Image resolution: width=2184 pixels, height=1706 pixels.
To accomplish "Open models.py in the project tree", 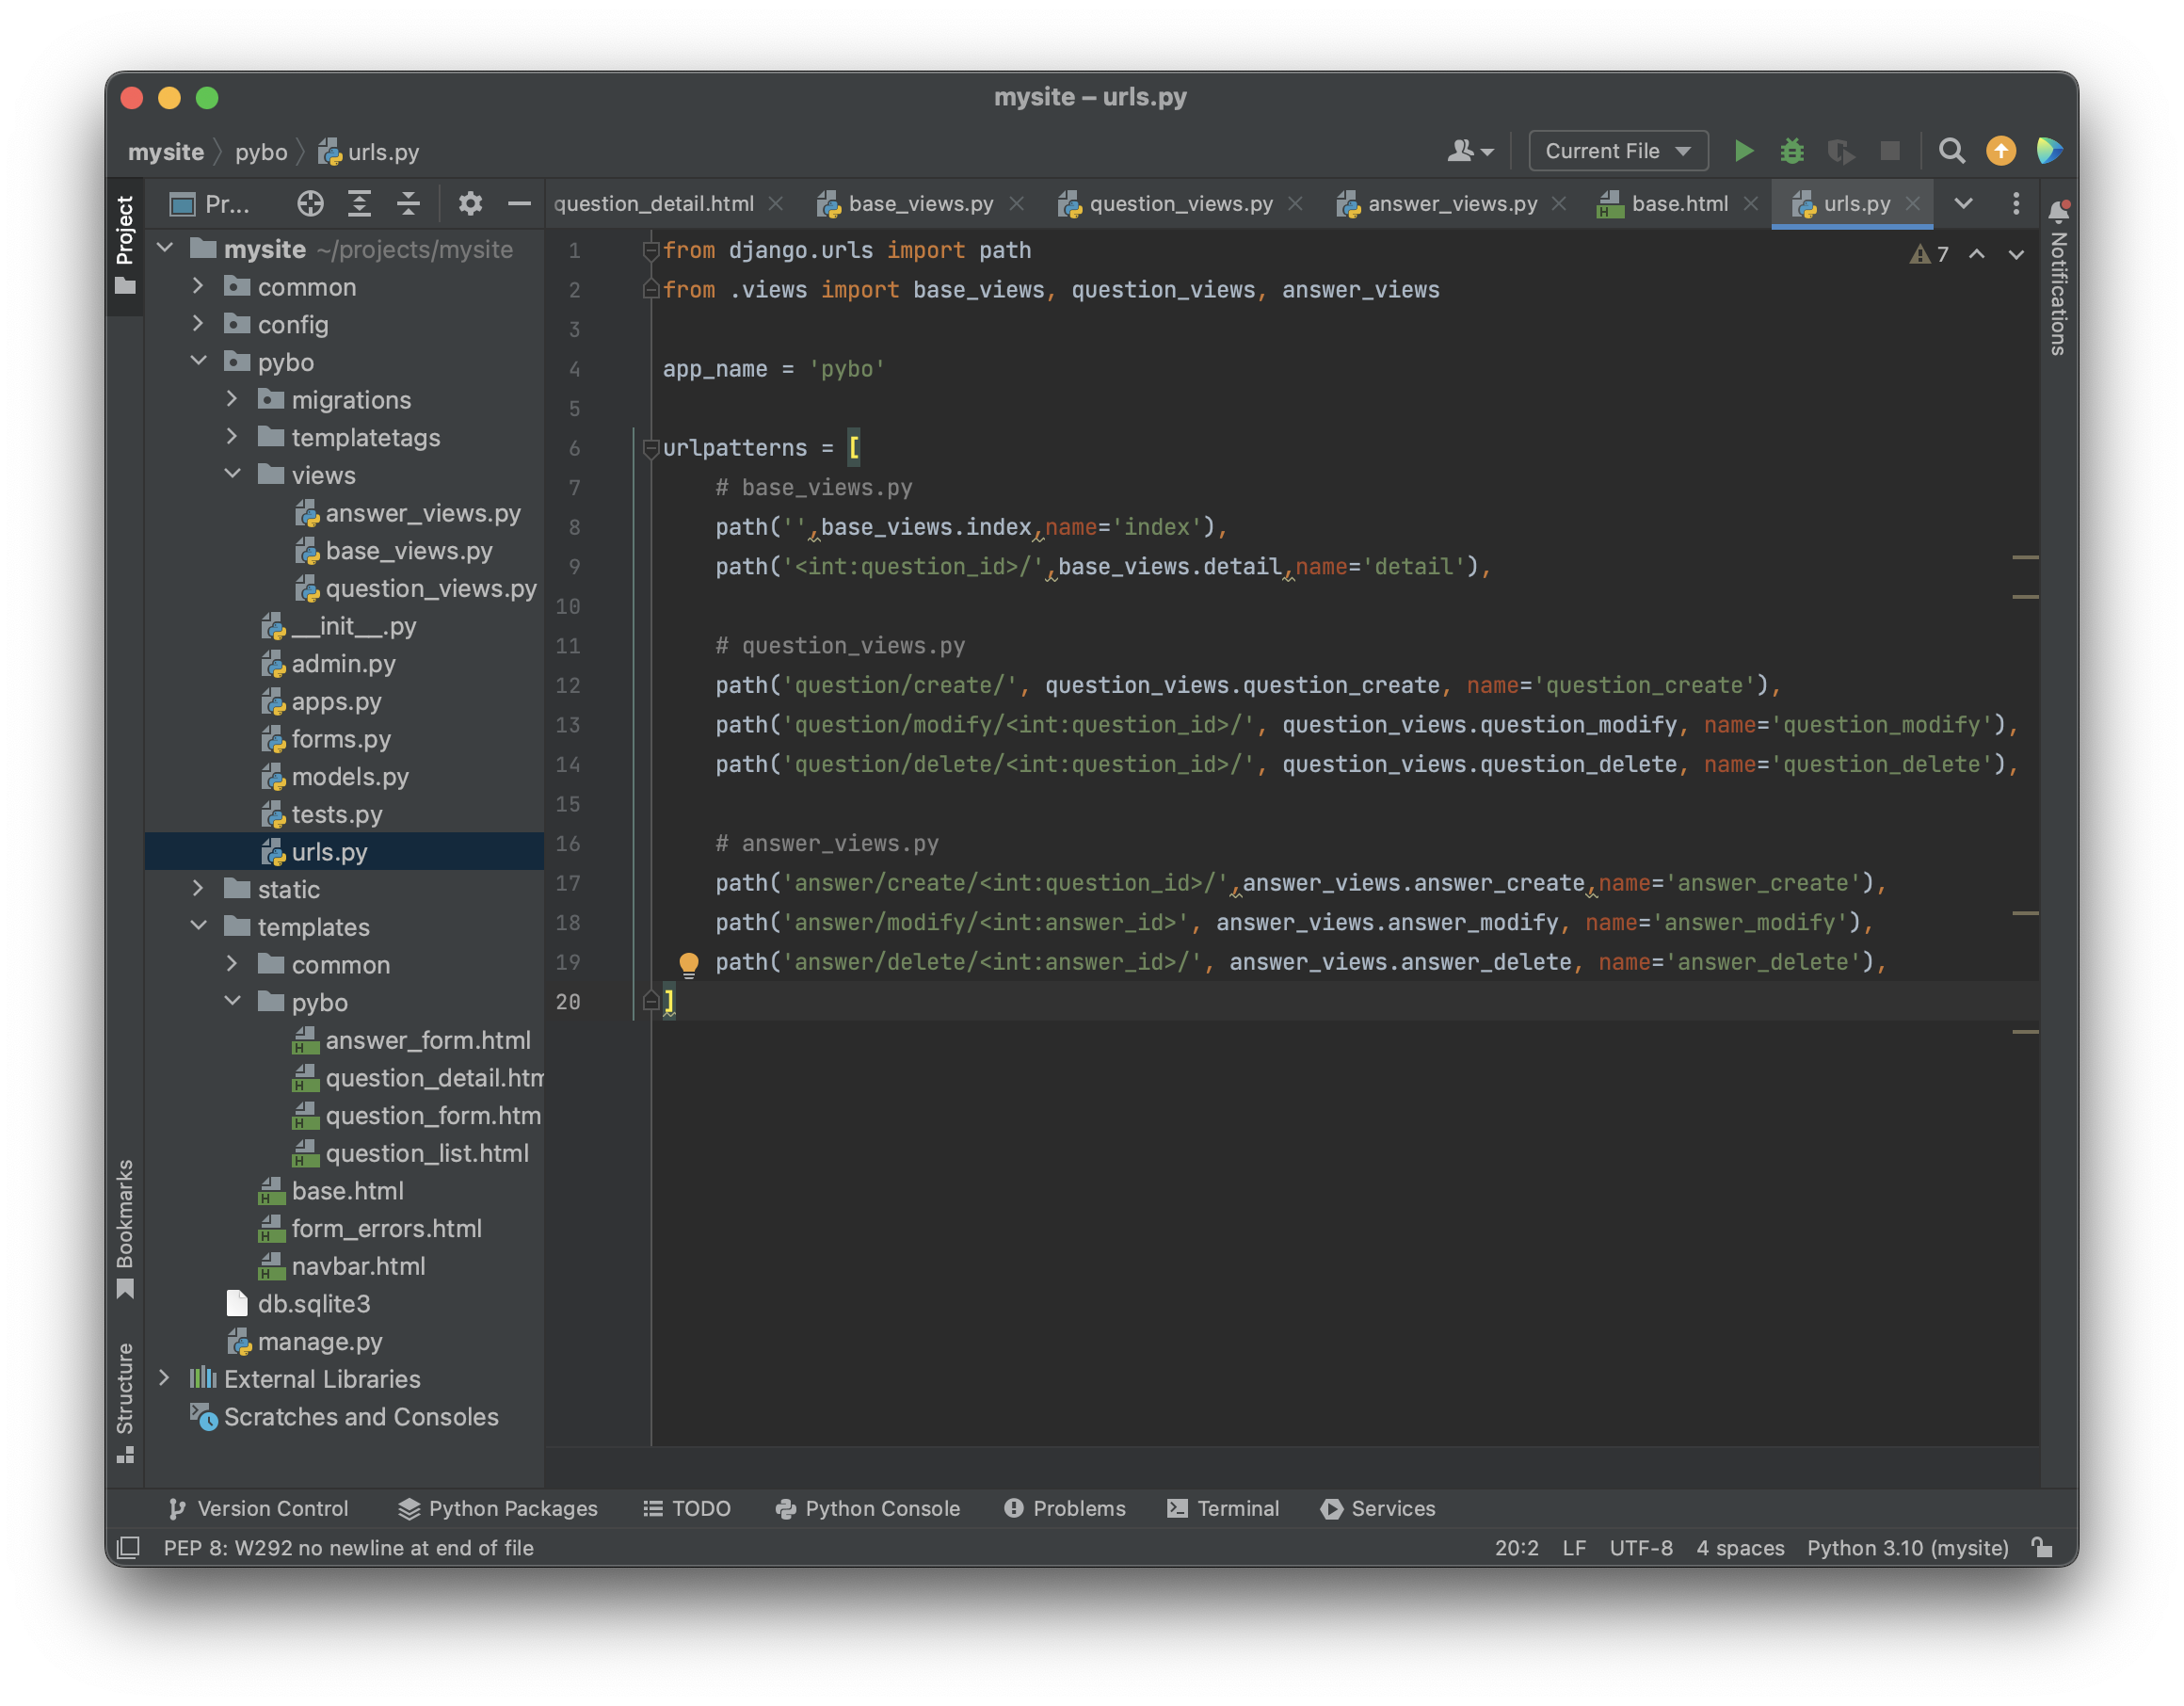I will (x=349, y=777).
